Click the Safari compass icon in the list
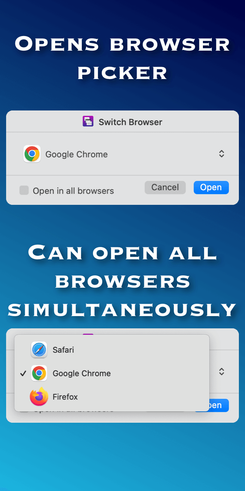The width and height of the screenshot is (245, 491). pos(39,350)
